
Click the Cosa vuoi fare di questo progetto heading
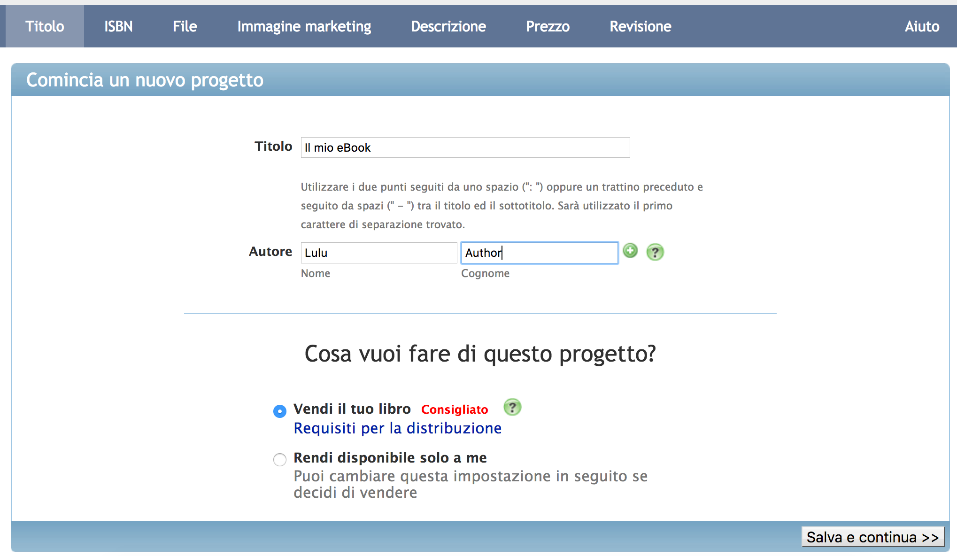coord(480,354)
